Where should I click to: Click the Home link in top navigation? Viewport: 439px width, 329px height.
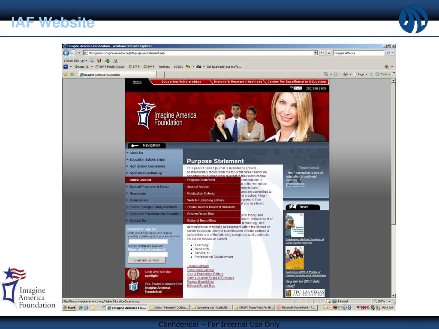tap(137, 82)
